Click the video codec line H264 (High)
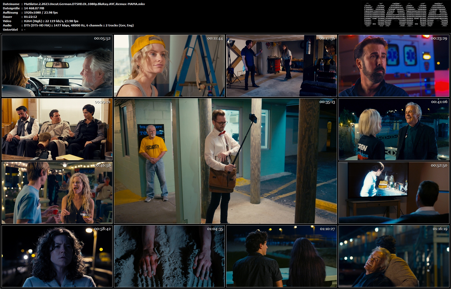 tap(51, 21)
